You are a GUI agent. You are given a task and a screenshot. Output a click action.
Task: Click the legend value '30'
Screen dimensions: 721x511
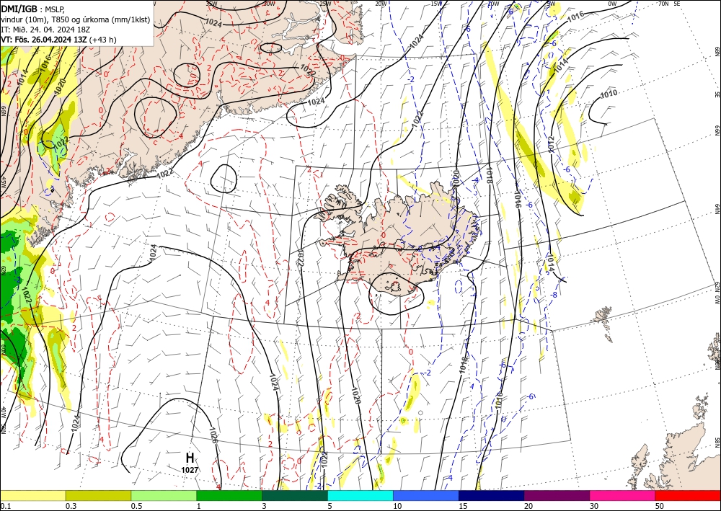[x=595, y=506]
